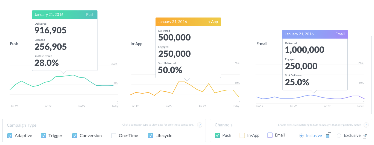Click the In-App tooltip orange header
374x145 pixels.
[x=188, y=22]
